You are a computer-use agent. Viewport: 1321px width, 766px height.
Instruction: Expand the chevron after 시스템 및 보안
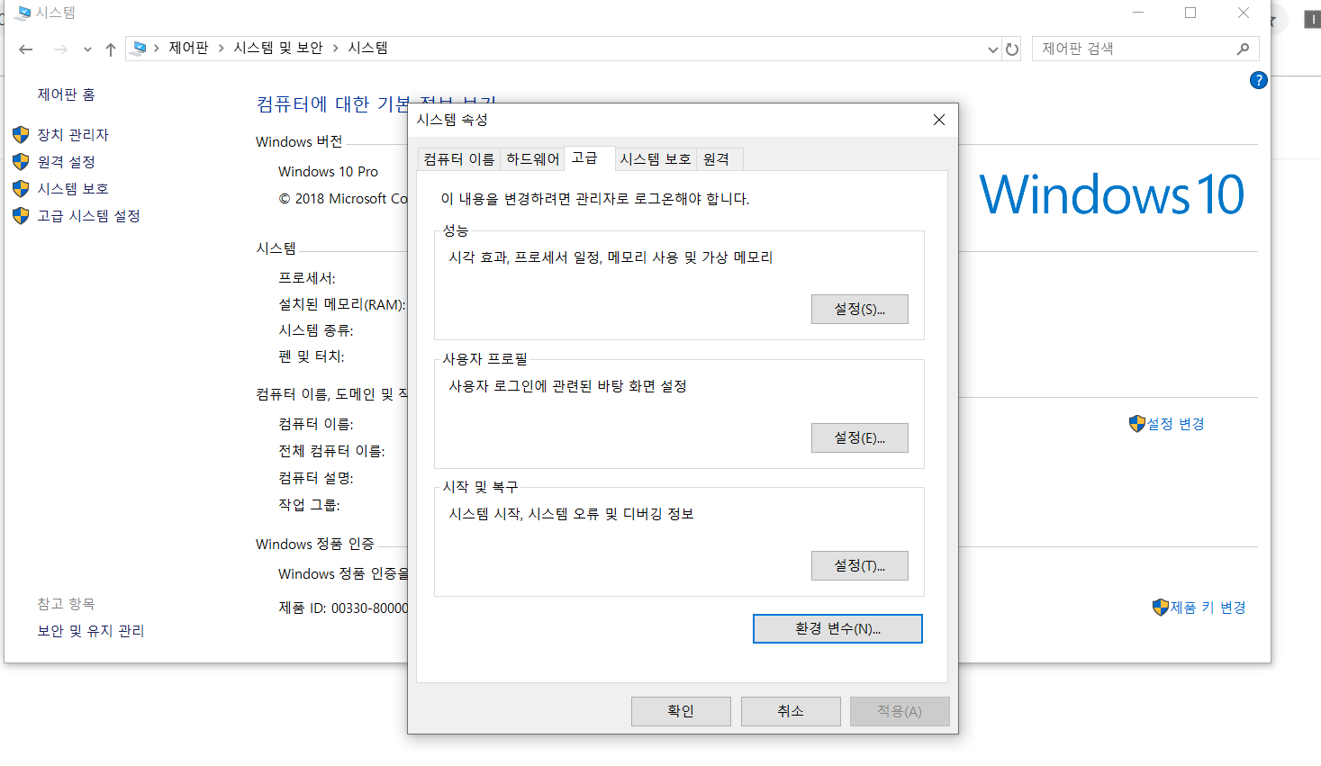point(335,48)
